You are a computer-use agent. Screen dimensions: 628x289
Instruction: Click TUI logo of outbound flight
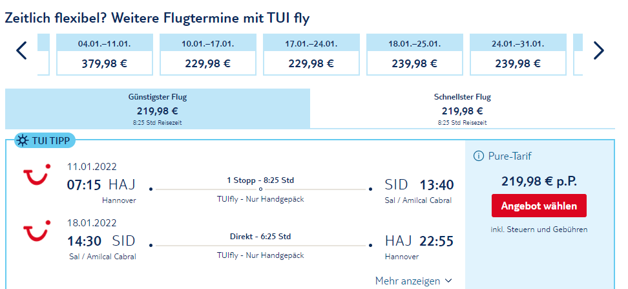click(x=37, y=175)
